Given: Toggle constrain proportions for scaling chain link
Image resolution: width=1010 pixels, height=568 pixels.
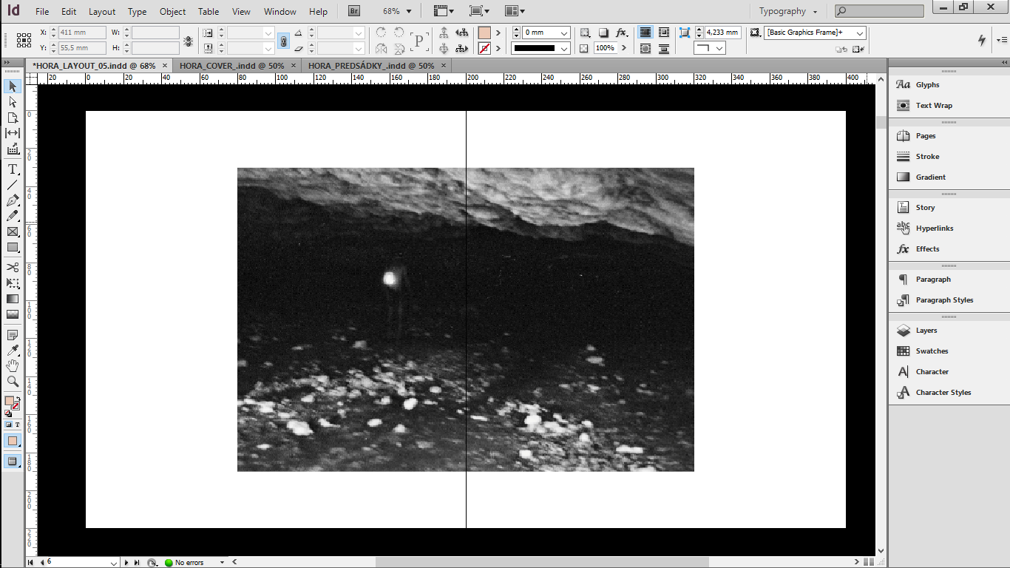Looking at the screenshot, I should [x=283, y=41].
